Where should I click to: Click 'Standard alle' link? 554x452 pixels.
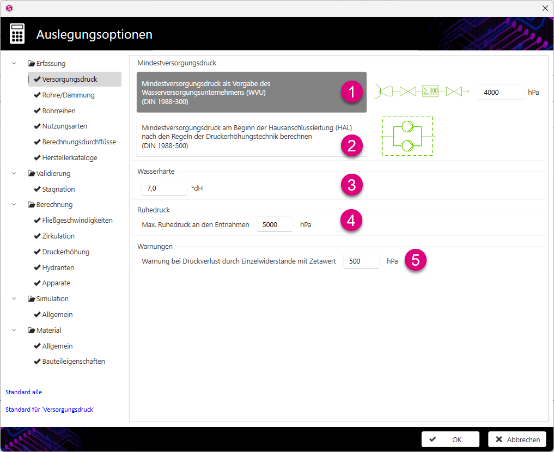click(x=23, y=392)
